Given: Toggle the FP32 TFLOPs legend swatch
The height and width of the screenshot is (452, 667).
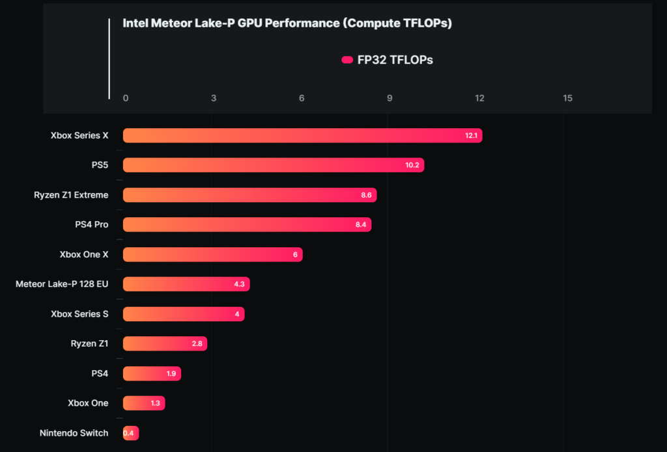Looking at the screenshot, I should tap(347, 60).
